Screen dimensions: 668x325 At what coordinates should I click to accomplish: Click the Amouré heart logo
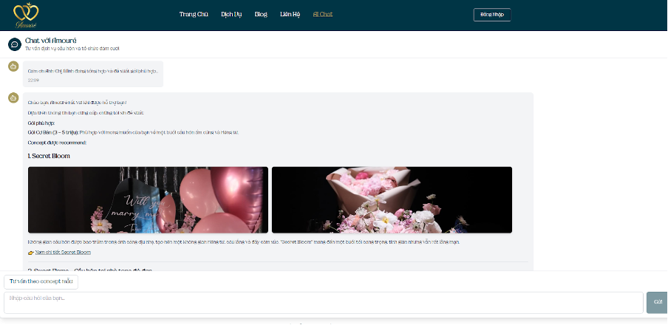[26, 14]
